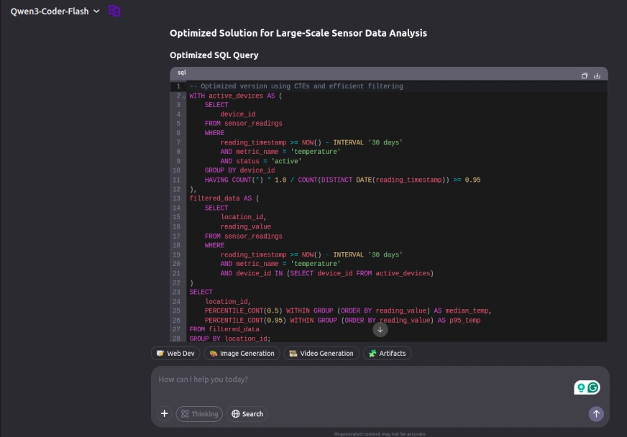Screen dimensions: 627x437
Task: Click line number 23 in the code gutter
Action: click(176, 293)
